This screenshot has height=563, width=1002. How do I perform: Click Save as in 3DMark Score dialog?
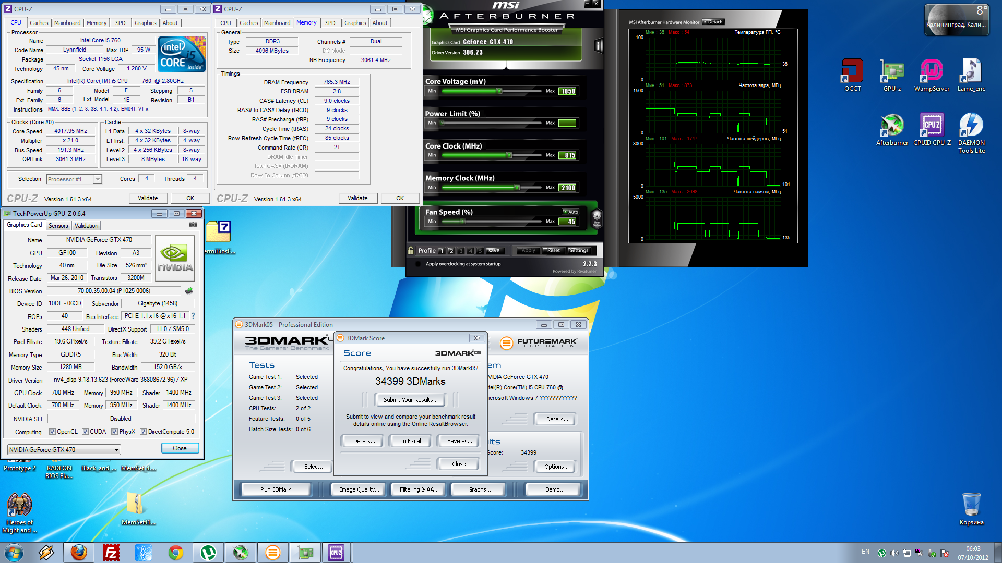coord(459,441)
